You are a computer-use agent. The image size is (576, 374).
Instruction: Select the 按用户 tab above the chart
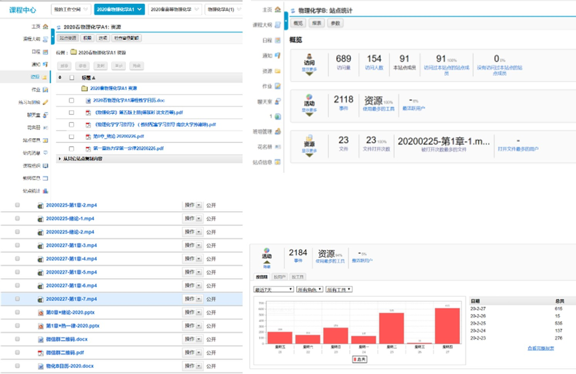click(280, 276)
